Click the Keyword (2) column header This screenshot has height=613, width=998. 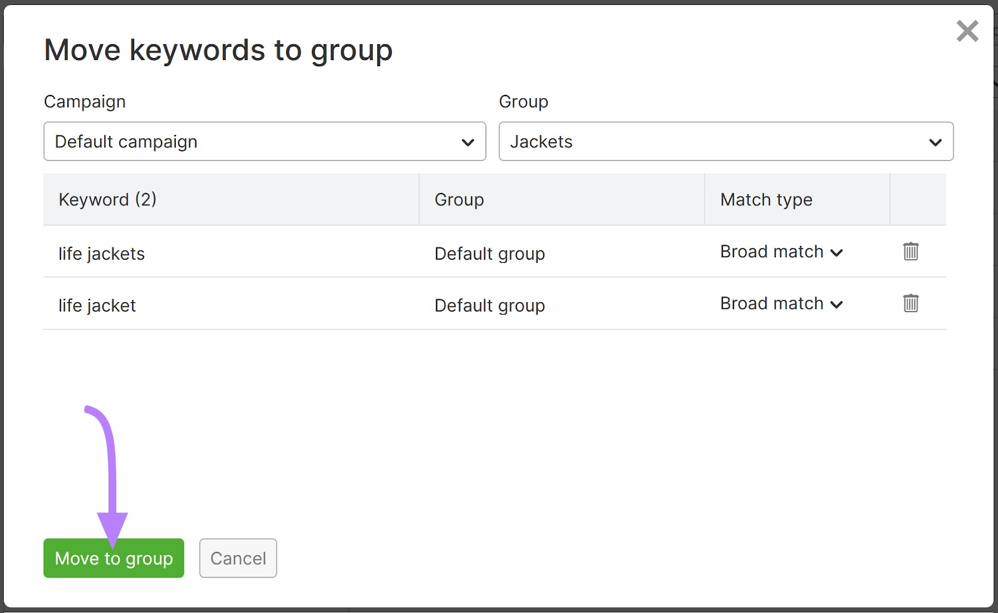(107, 200)
